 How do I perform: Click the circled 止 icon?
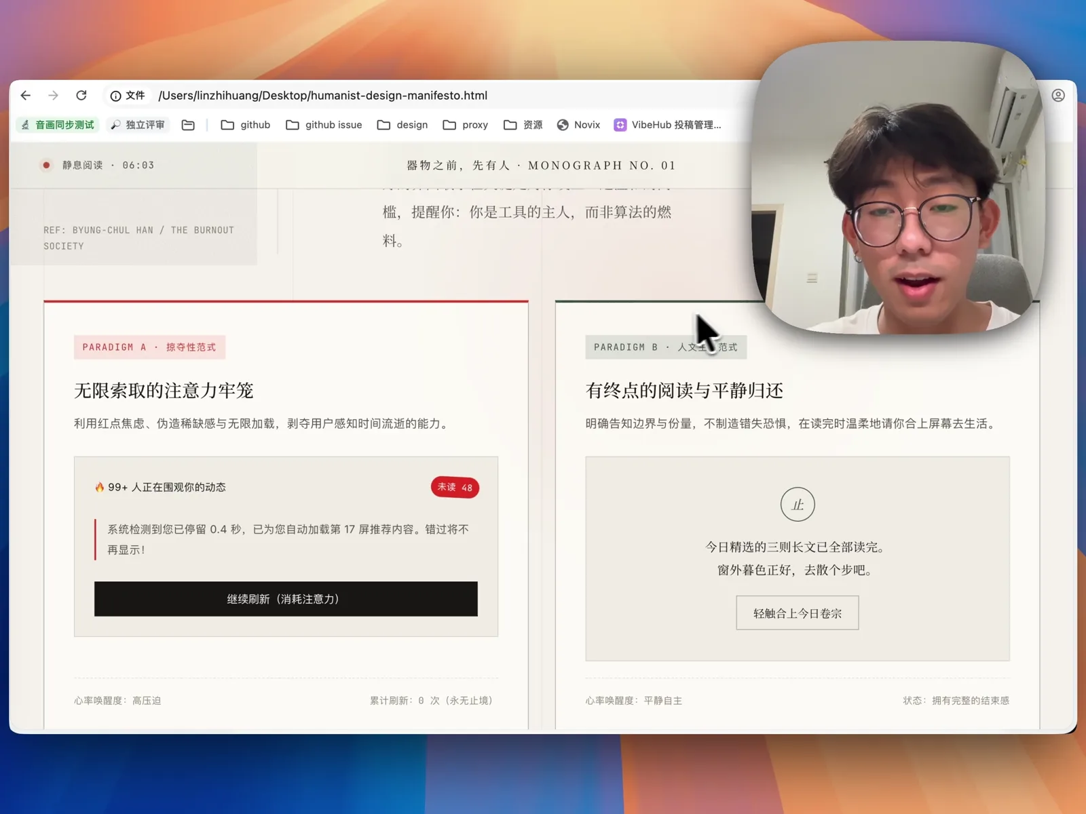798,505
